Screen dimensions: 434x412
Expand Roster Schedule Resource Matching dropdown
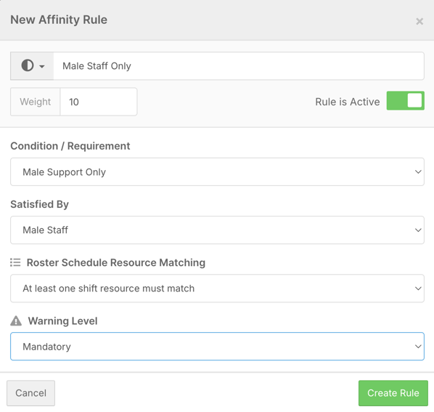click(217, 288)
